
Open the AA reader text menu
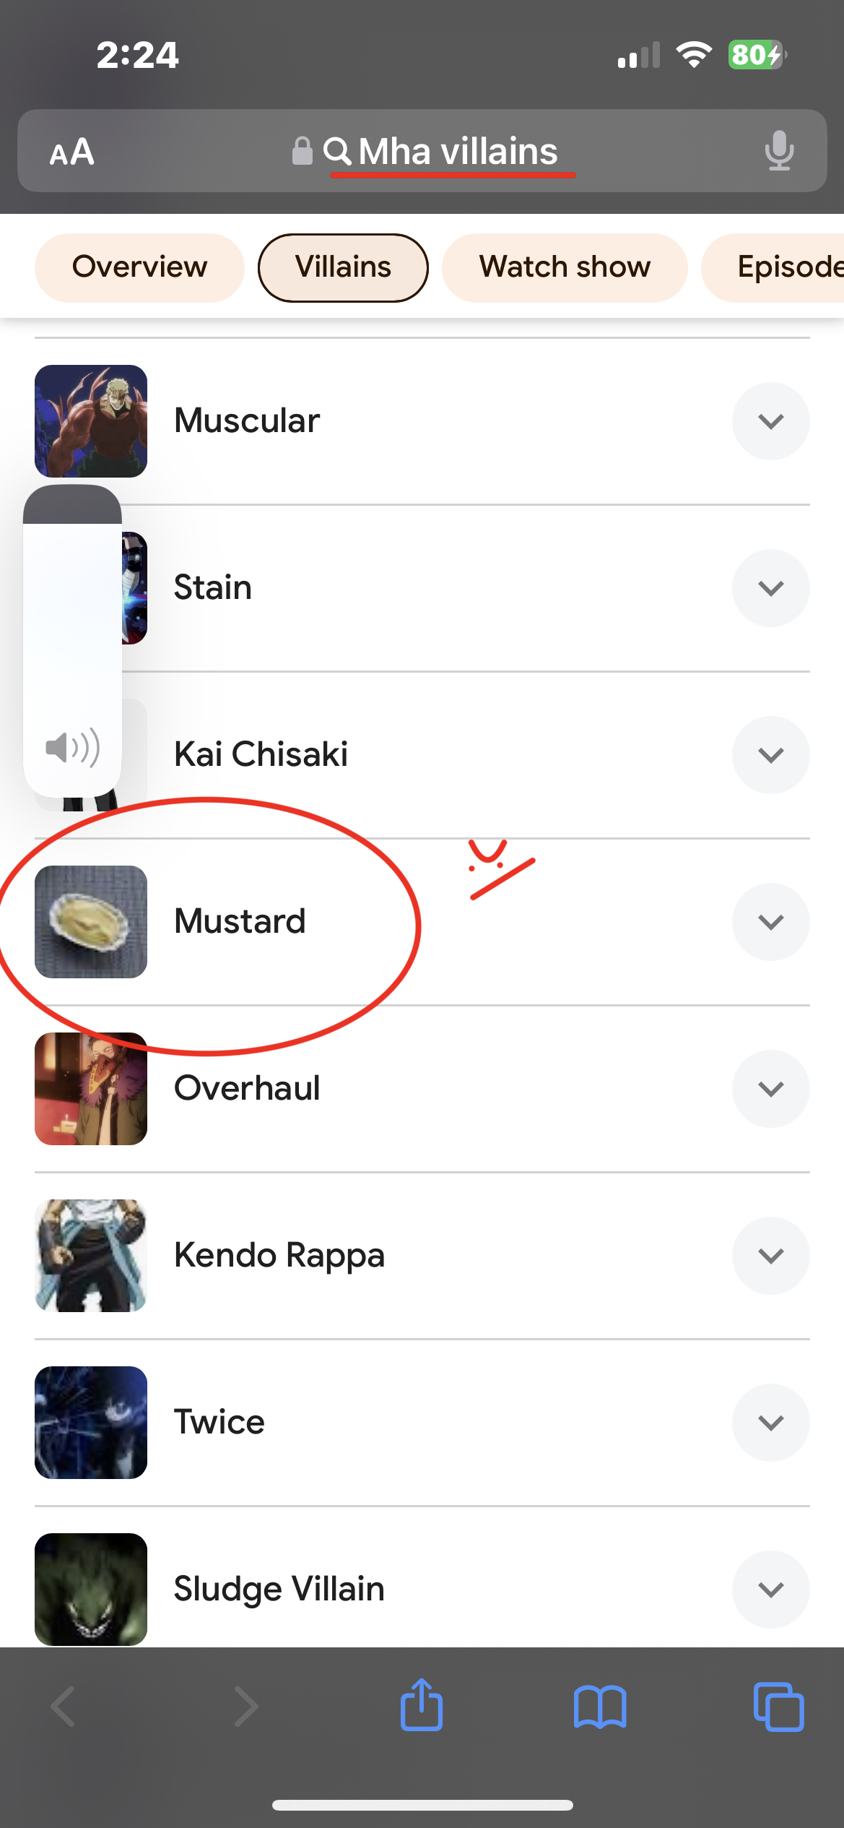pyautogui.click(x=72, y=152)
